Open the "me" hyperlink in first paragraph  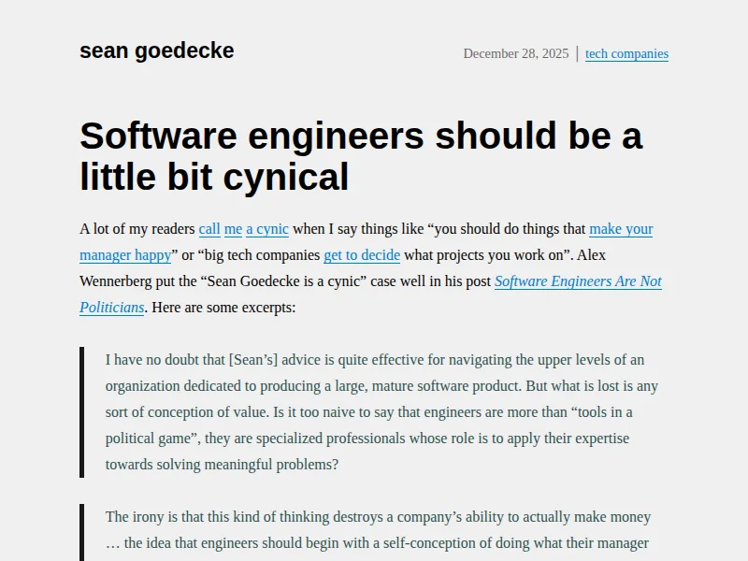(233, 229)
